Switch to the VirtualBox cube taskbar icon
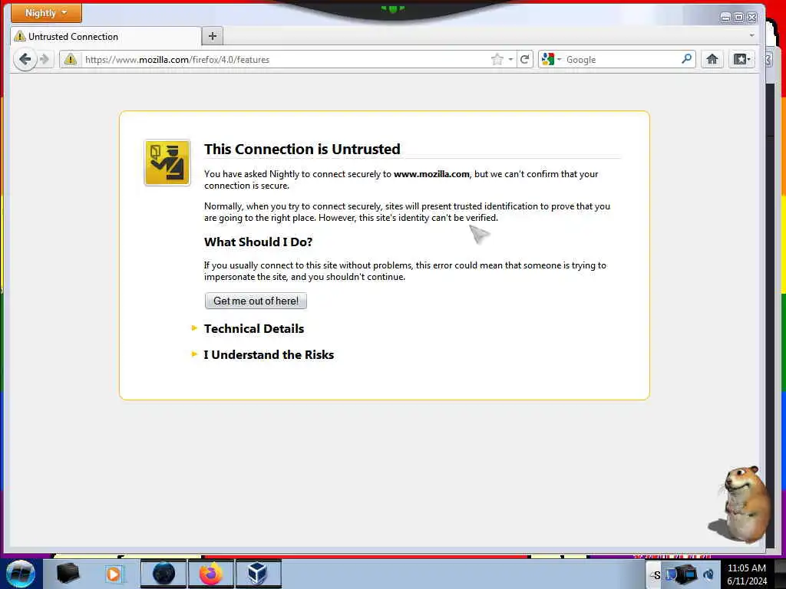The image size is (786, 589). click(x=258, y=574)
